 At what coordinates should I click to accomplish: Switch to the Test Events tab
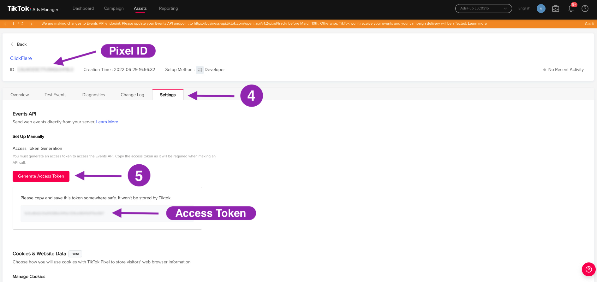[x=56, y=95]
